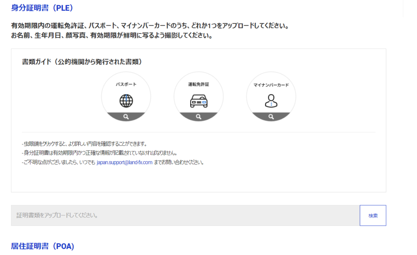
Task: Click the instruction line starting 有効期限内の運転免許証
Action: click(x=150, y=26)
